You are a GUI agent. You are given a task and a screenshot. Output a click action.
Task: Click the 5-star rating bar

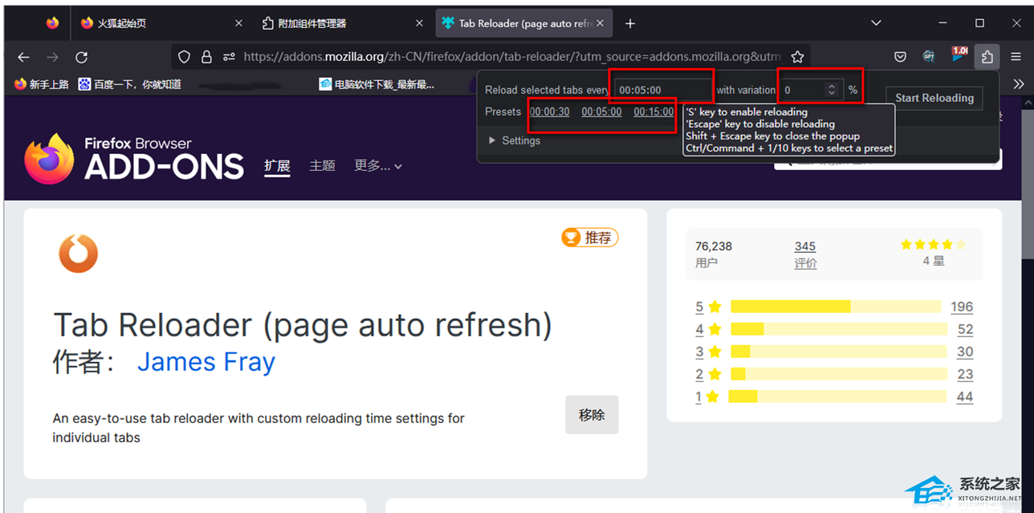836,307
